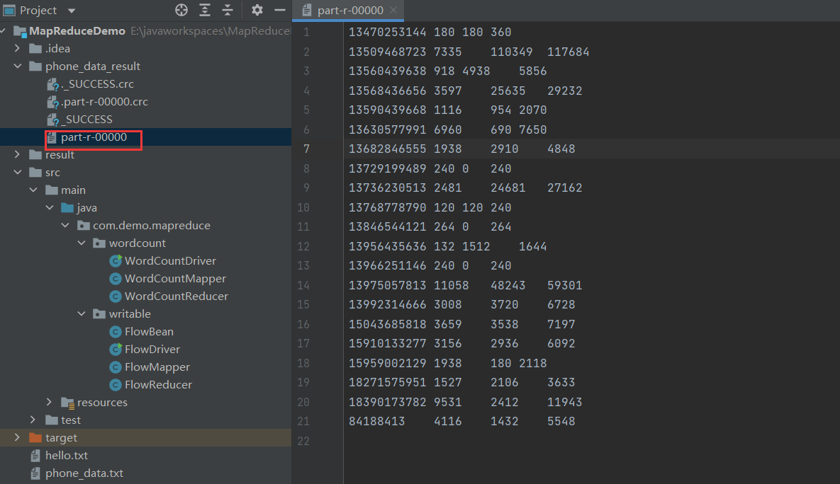Select the hello.txt file

click(x=67, y=456)
